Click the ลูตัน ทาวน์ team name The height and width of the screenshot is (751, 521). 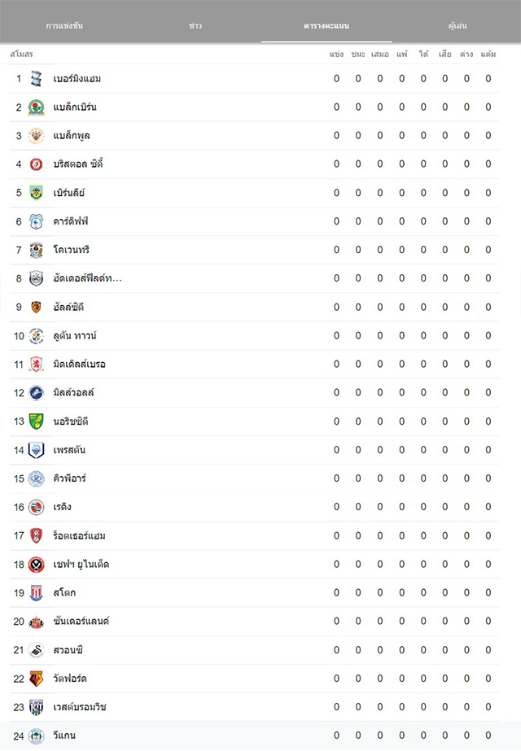[75, 336]
